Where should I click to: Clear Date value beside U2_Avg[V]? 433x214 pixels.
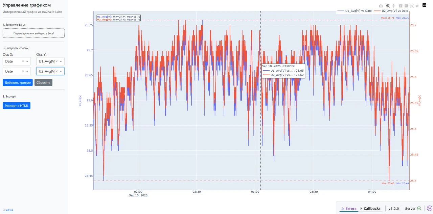coord(23,71)
